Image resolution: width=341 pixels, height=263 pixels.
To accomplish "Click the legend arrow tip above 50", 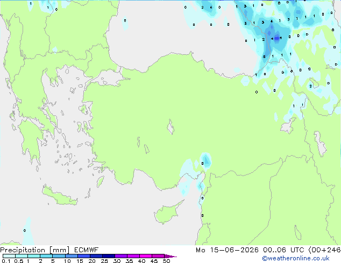I will pyautogui.click(x=170, y=256).
